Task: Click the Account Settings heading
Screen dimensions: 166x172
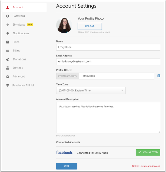Action: [76, 6]
